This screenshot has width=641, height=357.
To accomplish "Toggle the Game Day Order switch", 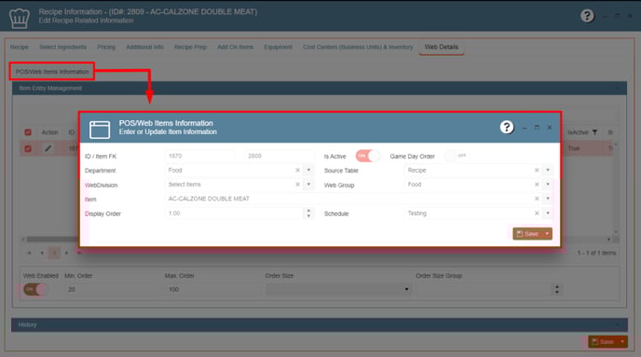I will coord(457,156).
